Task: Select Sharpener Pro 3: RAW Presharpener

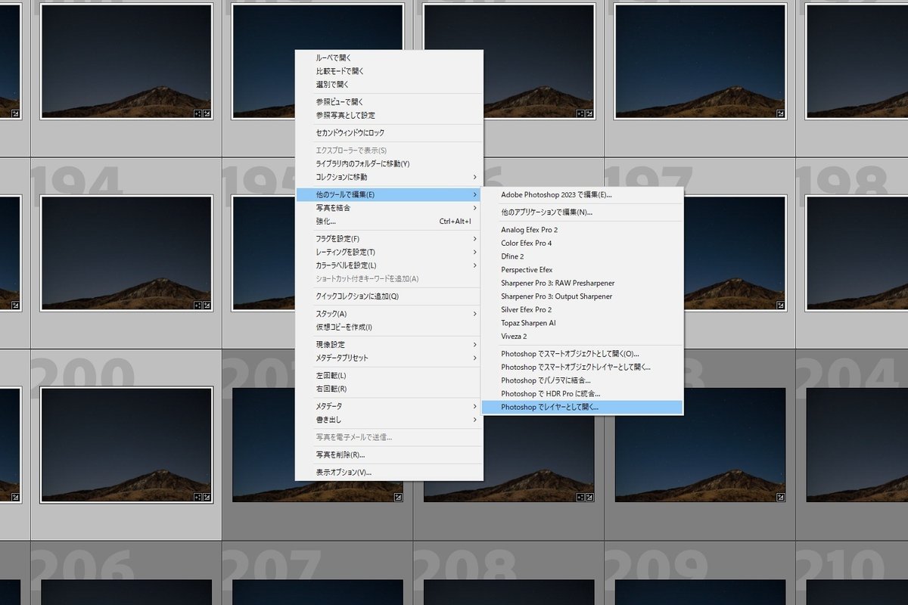Action: 582,283
